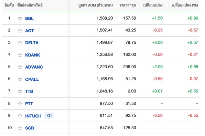Add CPALL to favorites via star
The height and width of the screenshot is (136, 205).
tap(20, 79)
